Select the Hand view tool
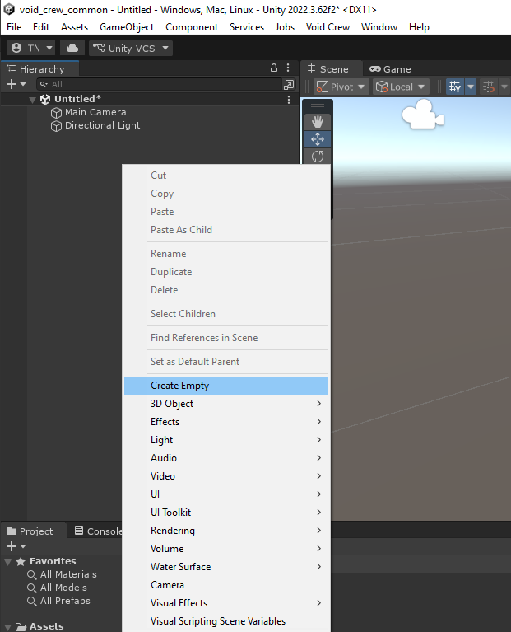511x632 pixels. 318,122
